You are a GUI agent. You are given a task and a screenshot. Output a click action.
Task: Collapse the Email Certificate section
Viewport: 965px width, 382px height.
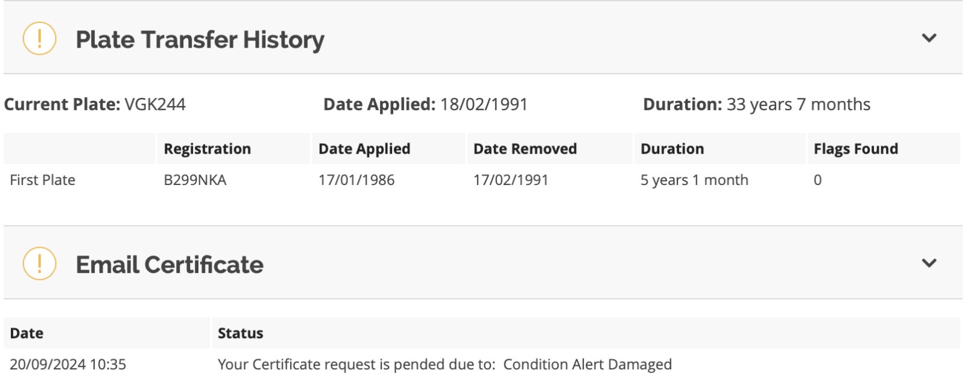tap(929, 263)
